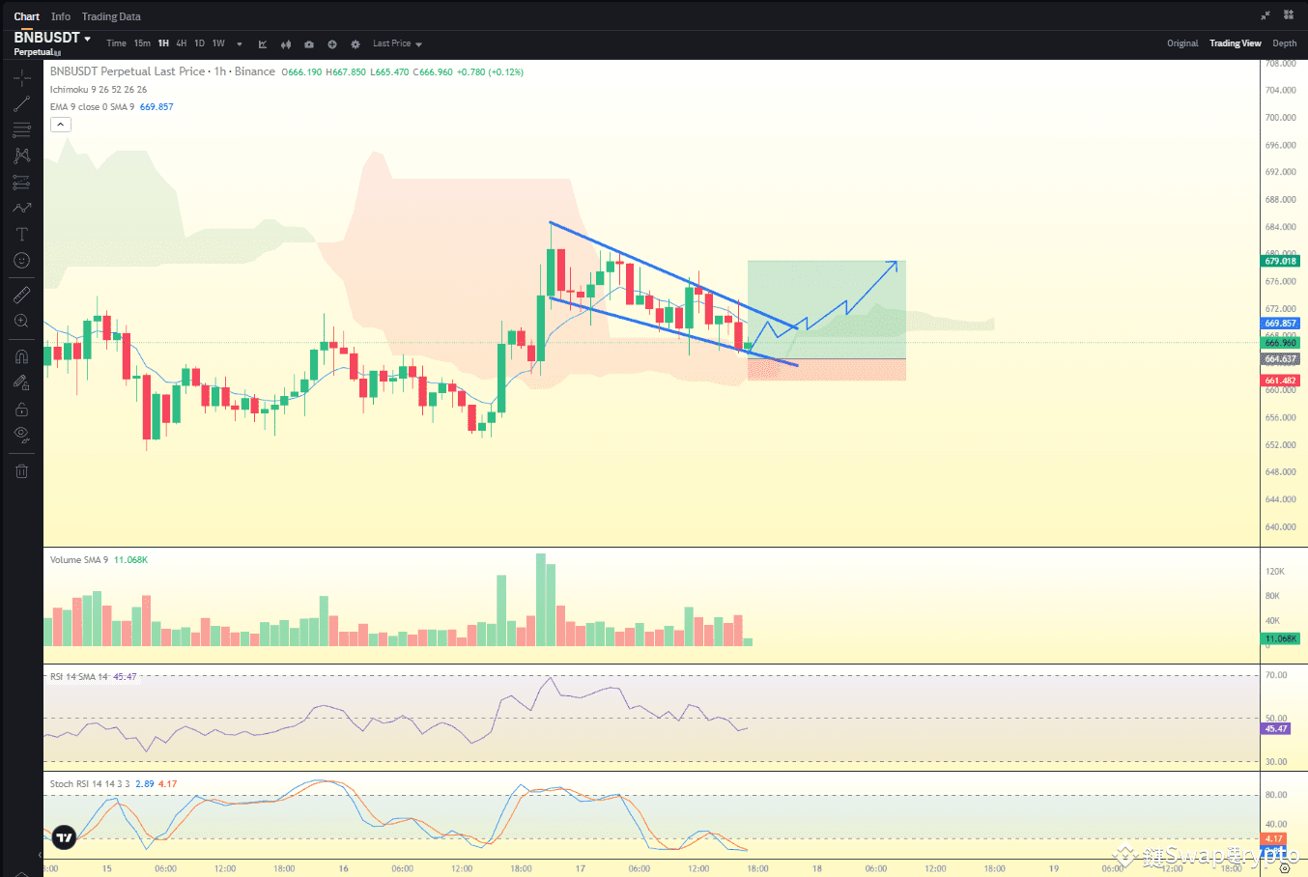Take a chart screenshot with the camera icon
Viewport: 1308px width, 877px height.
coord(308,43)
